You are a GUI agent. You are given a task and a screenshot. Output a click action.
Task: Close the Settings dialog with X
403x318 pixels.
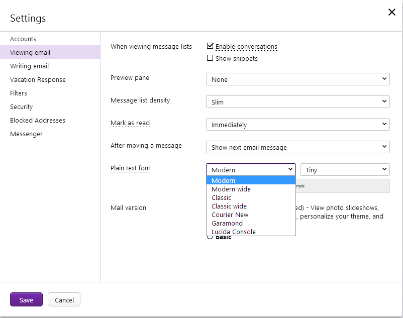click(x=392, y=13)
